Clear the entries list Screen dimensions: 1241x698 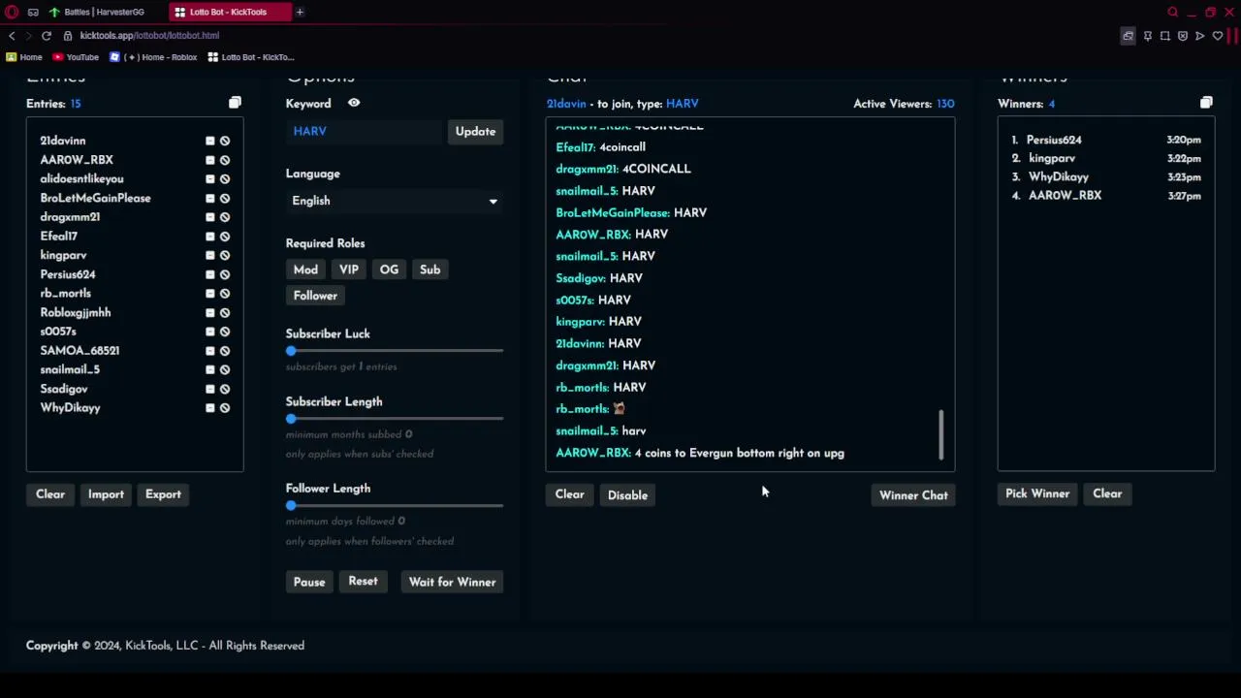tap(50, 494)
